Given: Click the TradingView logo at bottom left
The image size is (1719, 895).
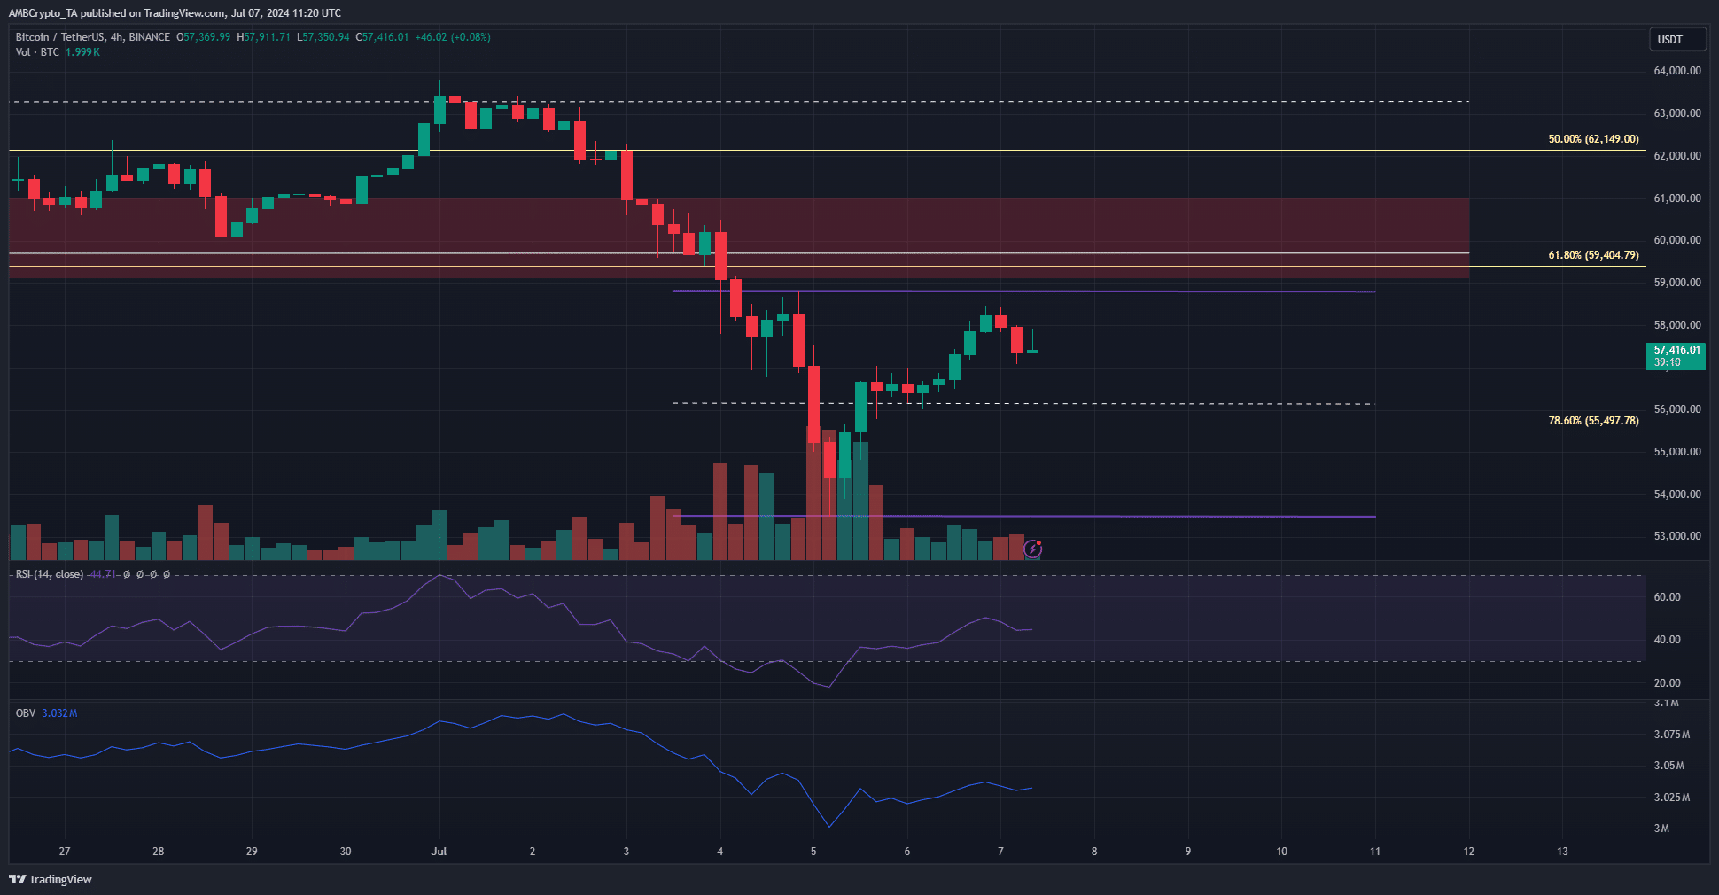Looking at the screenshot, I should coord(51,879).
